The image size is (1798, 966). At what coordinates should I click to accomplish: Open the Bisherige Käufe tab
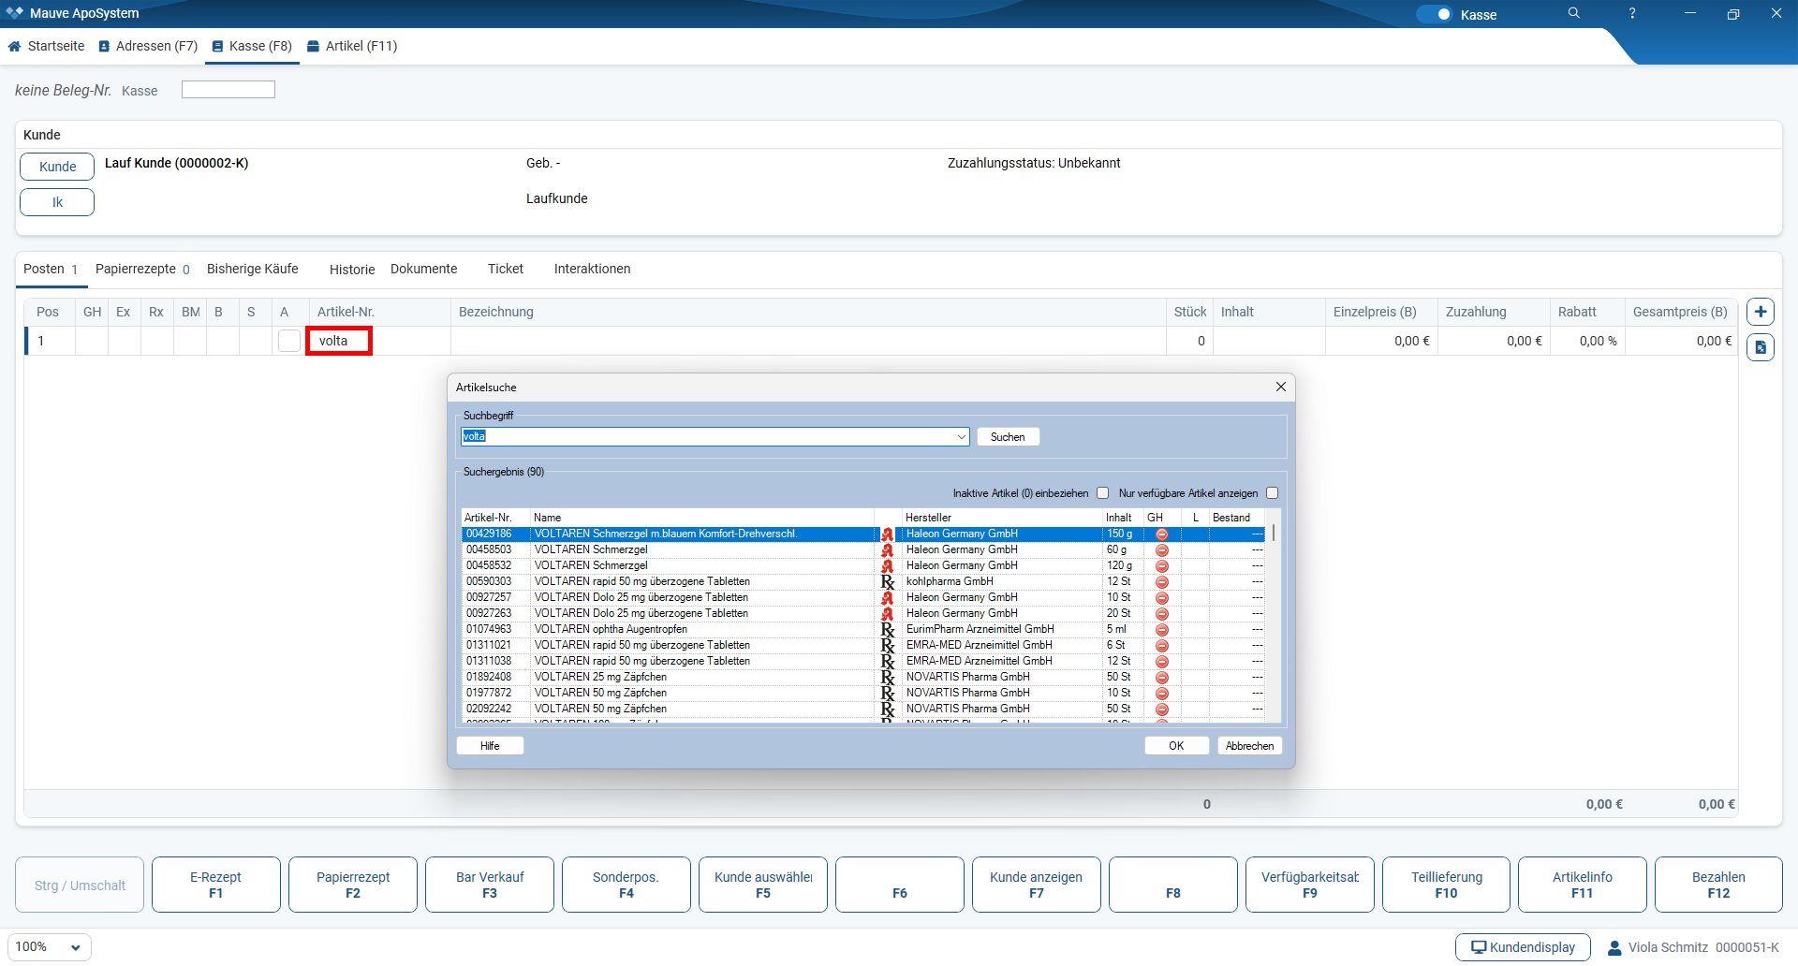tap(253, 269)
